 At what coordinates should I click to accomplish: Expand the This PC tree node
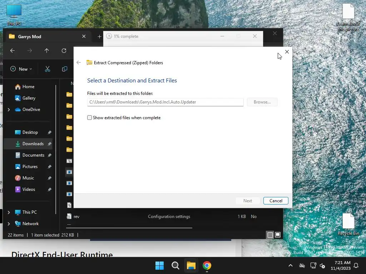[x=9, y=212]
